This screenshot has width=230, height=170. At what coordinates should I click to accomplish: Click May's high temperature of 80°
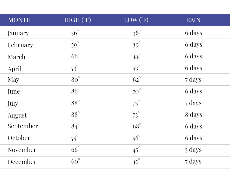75,80
